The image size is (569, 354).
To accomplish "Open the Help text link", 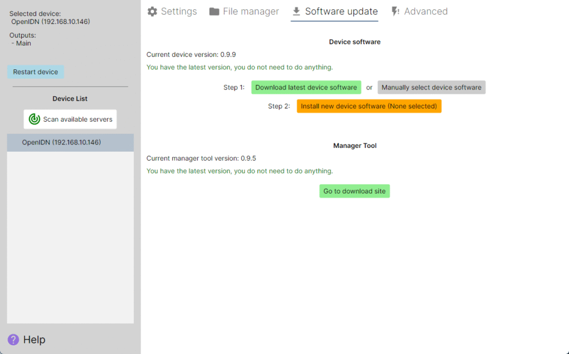I will point(34,340).
